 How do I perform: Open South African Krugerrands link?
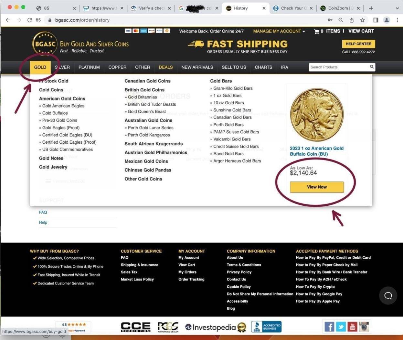[x=154, y=144]
